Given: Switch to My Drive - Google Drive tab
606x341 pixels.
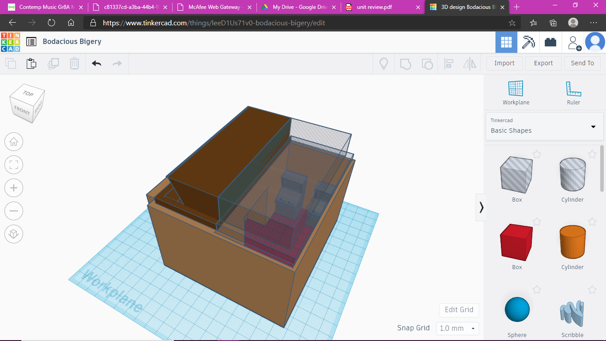Looking at the screenshot, I should click(299, 7).
